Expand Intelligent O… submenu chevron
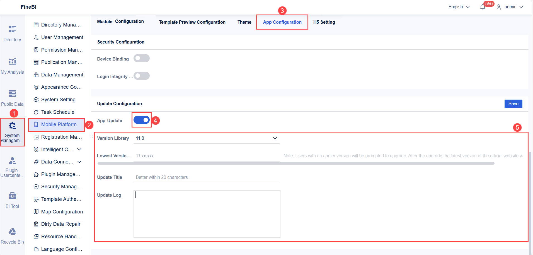The width and height of the screenshot is (533, 255). (x=79, y=149)
